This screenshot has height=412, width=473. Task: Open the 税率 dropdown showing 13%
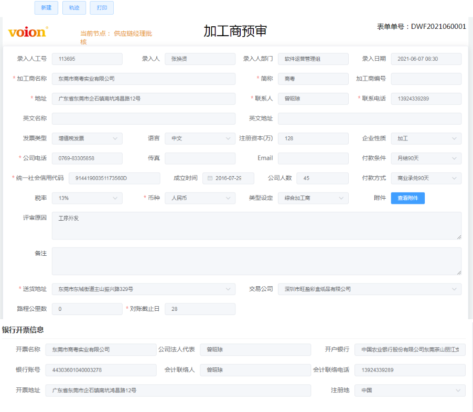pos(87,198)
